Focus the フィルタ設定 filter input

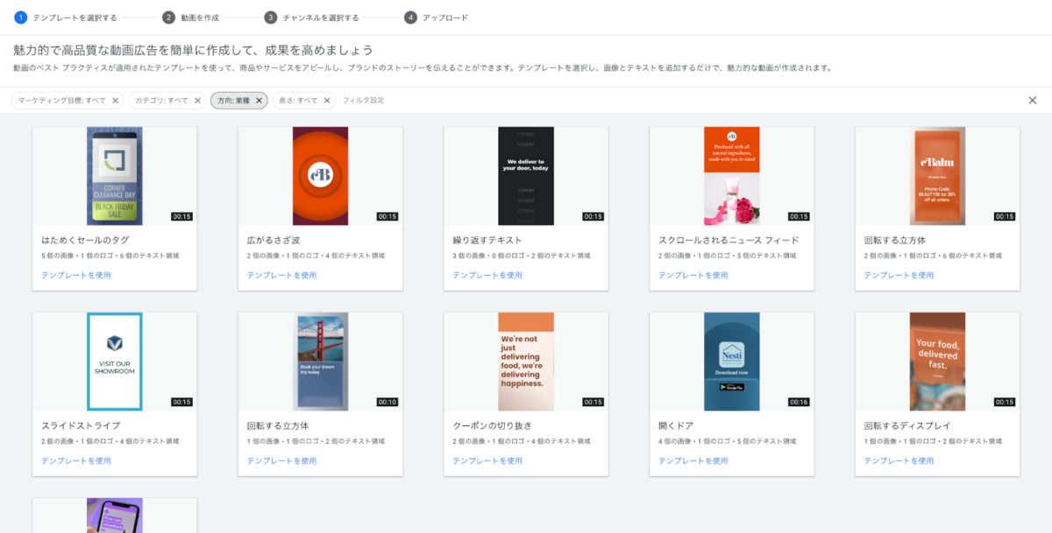(363, 101)
